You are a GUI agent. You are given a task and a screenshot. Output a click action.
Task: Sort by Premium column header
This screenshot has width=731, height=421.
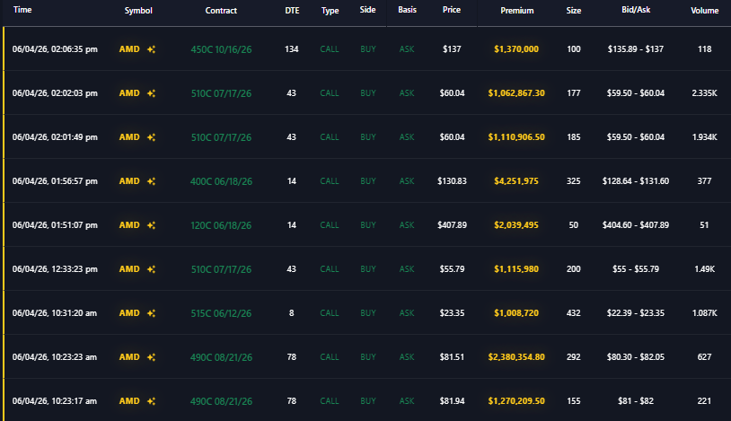coord(517,10)
